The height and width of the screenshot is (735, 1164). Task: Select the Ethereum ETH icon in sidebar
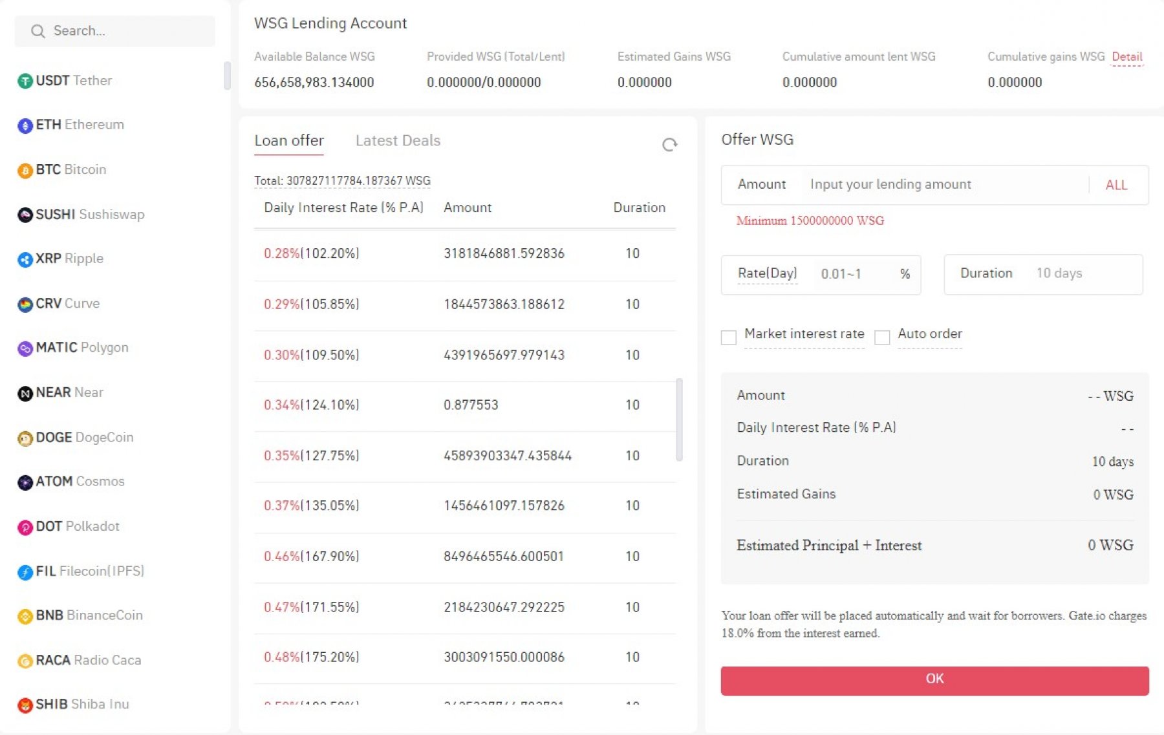pyautogui.click(x=25, y=125)
